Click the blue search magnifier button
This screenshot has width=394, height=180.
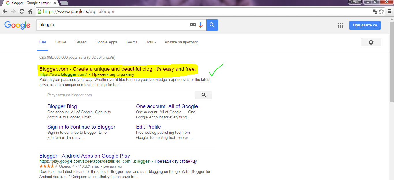pos(212,25)
